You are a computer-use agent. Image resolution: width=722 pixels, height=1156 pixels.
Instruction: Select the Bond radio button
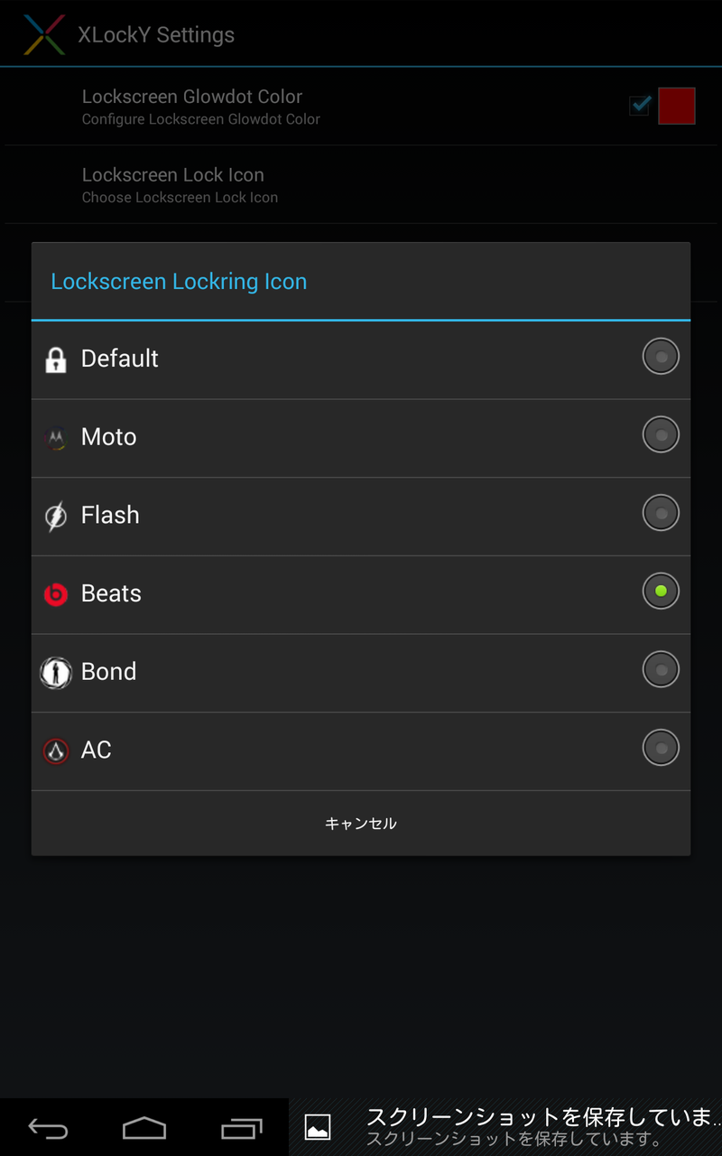[x=661, y=670]
